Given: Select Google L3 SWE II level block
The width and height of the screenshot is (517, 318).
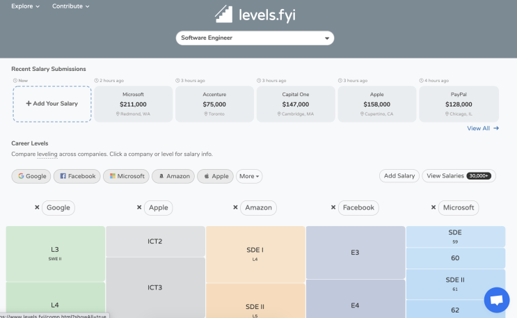Looking at the screenshot, I should [56, 254].
